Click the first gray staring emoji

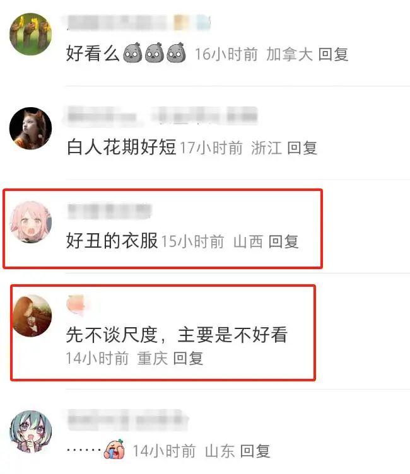[132, 52]
